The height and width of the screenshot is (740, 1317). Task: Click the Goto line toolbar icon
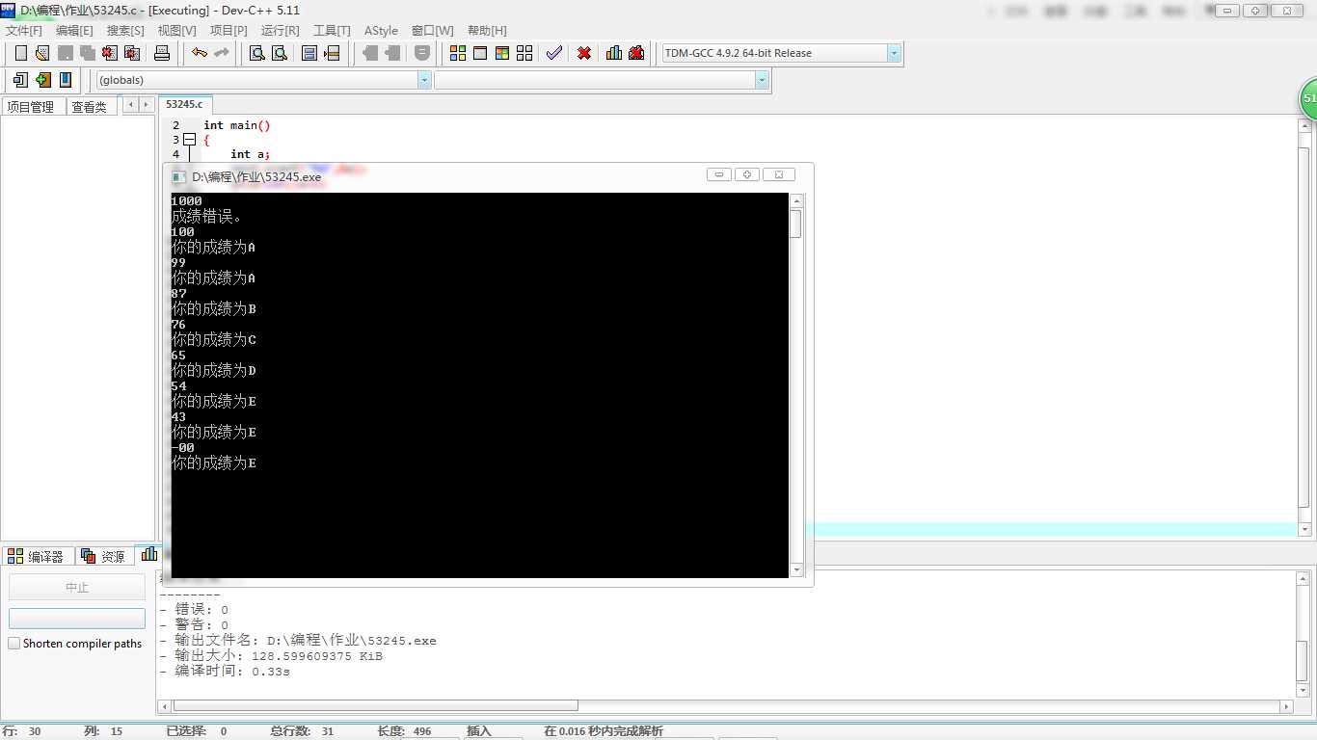tap(332, 53)
